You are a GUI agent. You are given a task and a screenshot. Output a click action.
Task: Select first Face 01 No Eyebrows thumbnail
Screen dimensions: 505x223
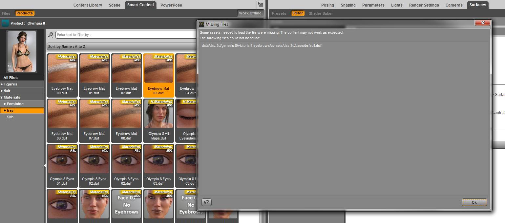click(126, 206)
